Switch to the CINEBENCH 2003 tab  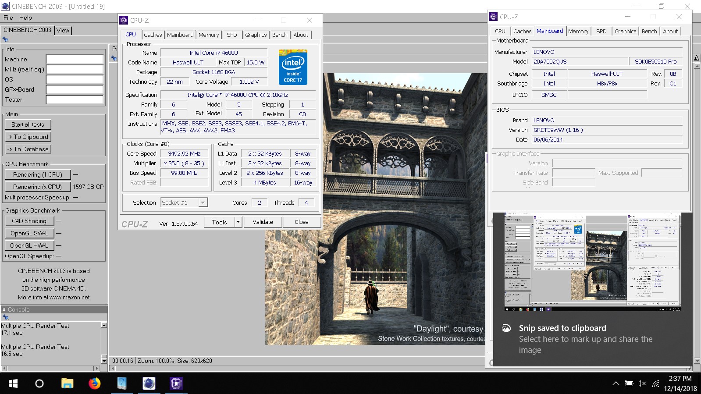click(27, 30)
